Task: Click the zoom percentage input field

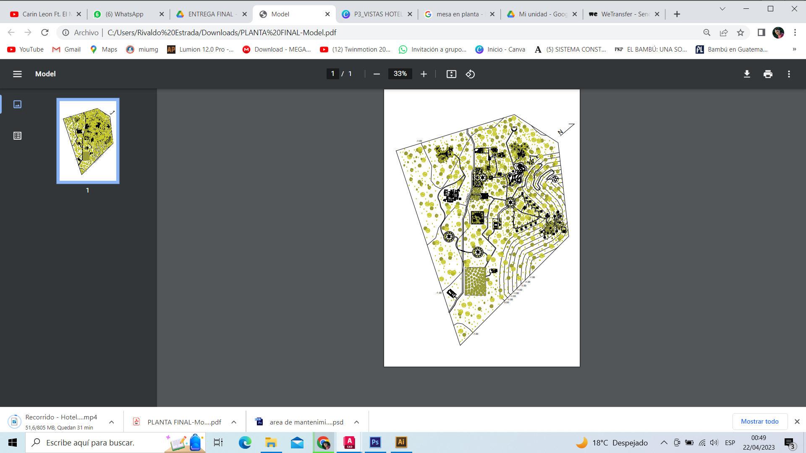Action: [x=400, y=74]
